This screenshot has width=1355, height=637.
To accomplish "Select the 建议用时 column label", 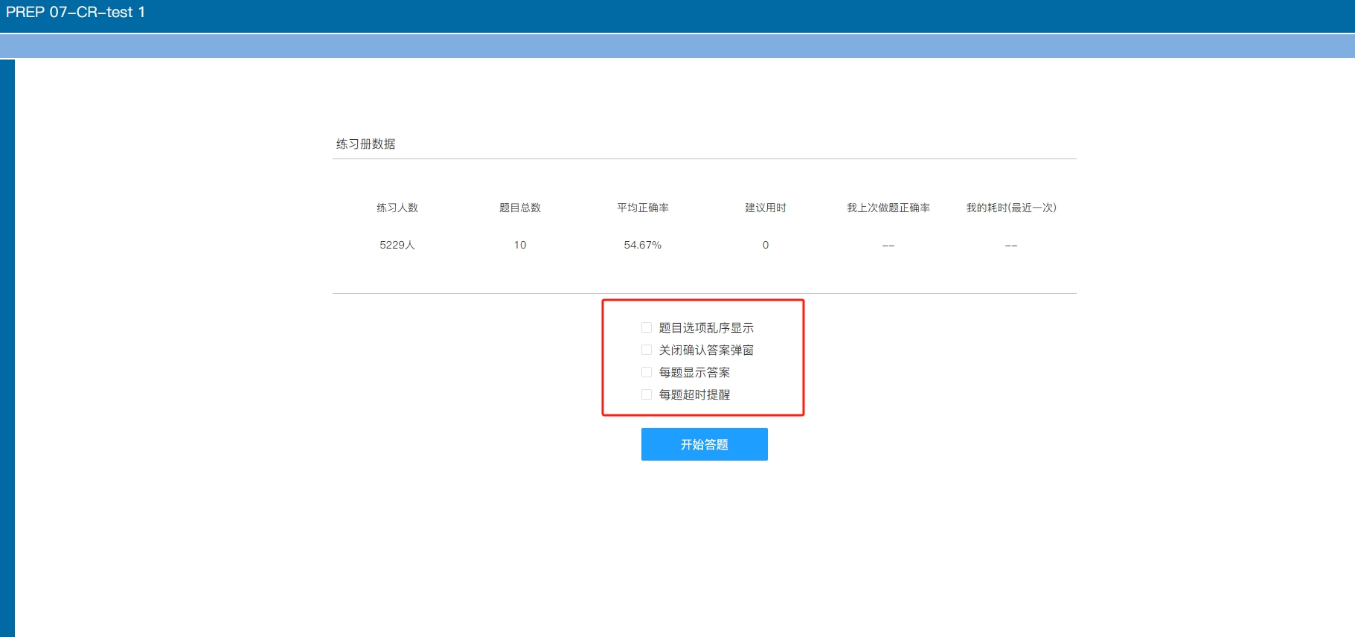I will (x=766, y=208).
